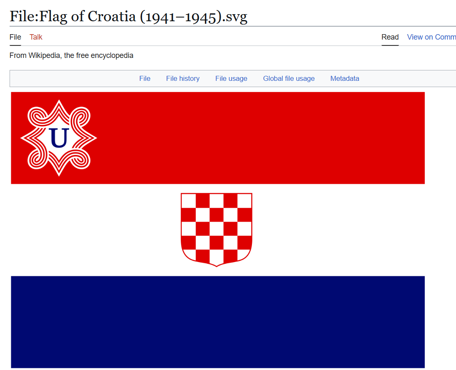This screenshot has height=370, width=456.
Task: Click the blue letter U in the emblem
Action: tap(59, 138)
